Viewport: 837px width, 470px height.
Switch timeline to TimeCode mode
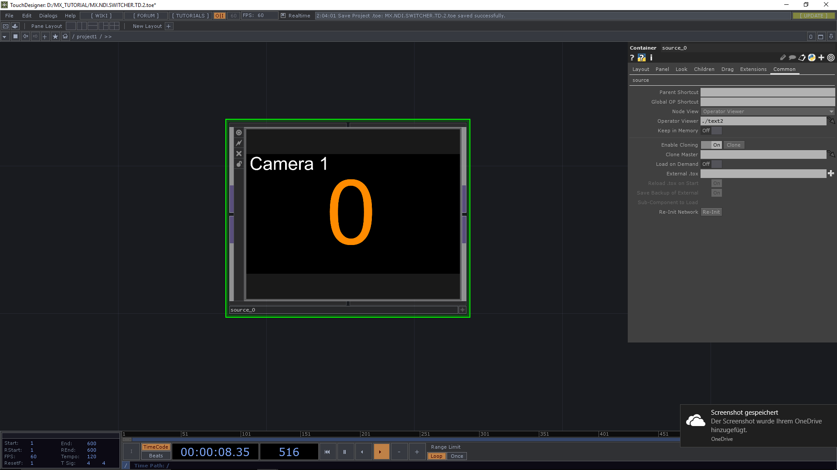tap(156, 447)
